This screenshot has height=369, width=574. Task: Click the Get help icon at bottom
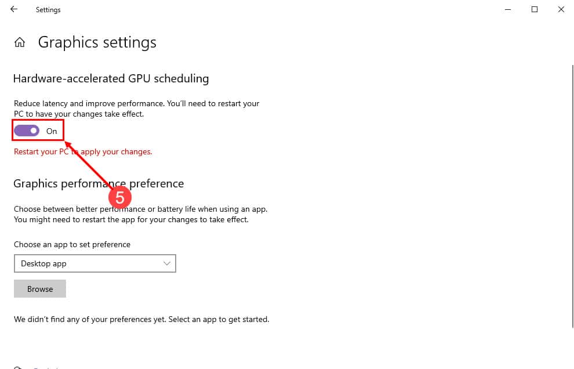pyautogui.click(x=17, y=367)
